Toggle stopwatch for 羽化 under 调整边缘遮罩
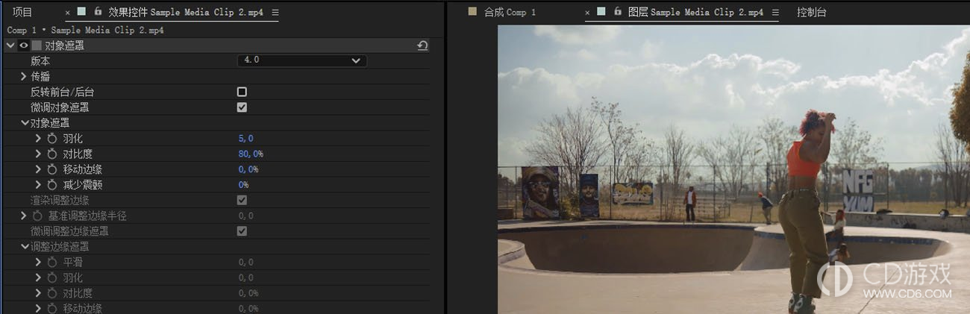 point(51,277)
